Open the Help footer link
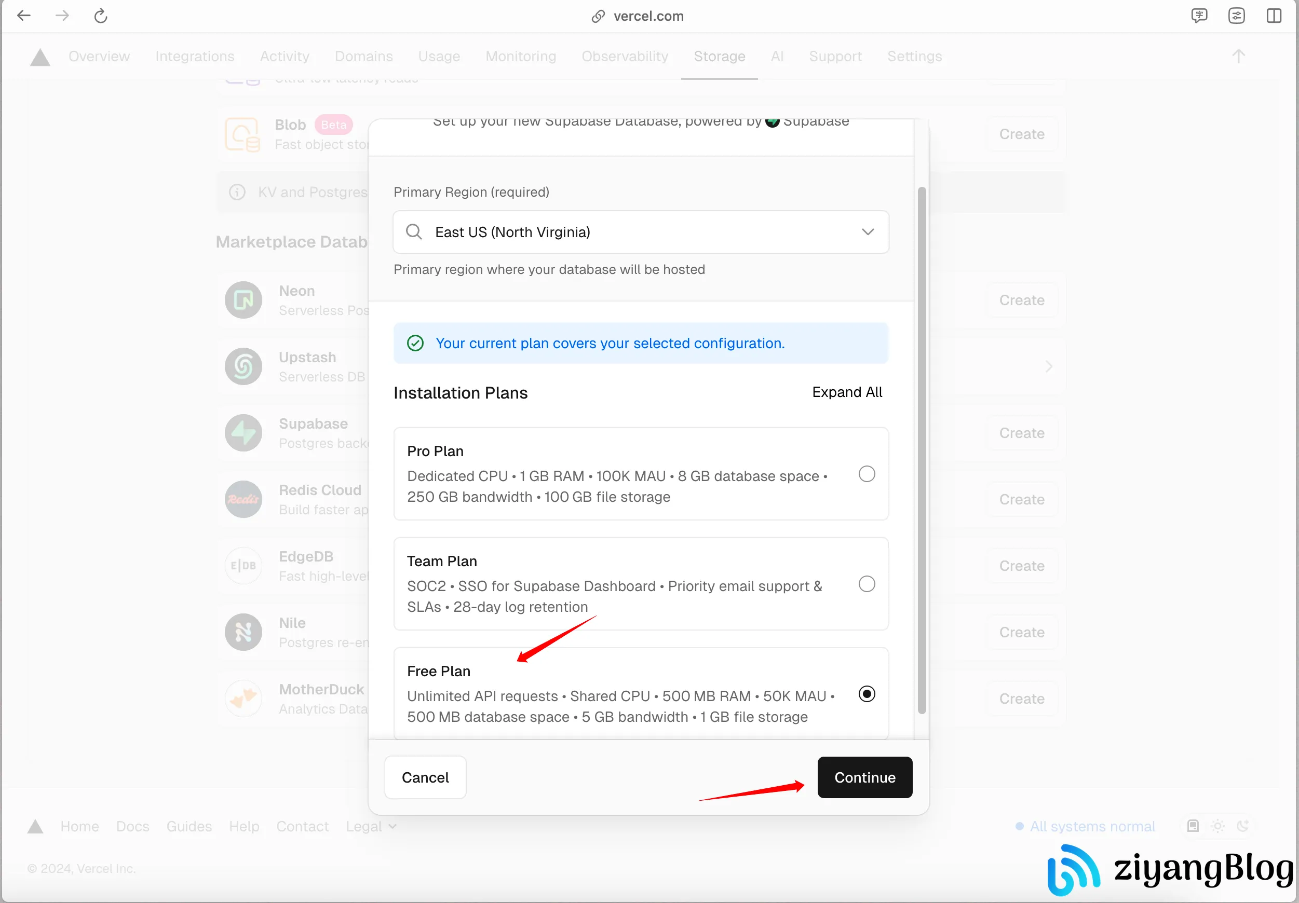The height and width of the screenshot is (903, 1299). 244,827
